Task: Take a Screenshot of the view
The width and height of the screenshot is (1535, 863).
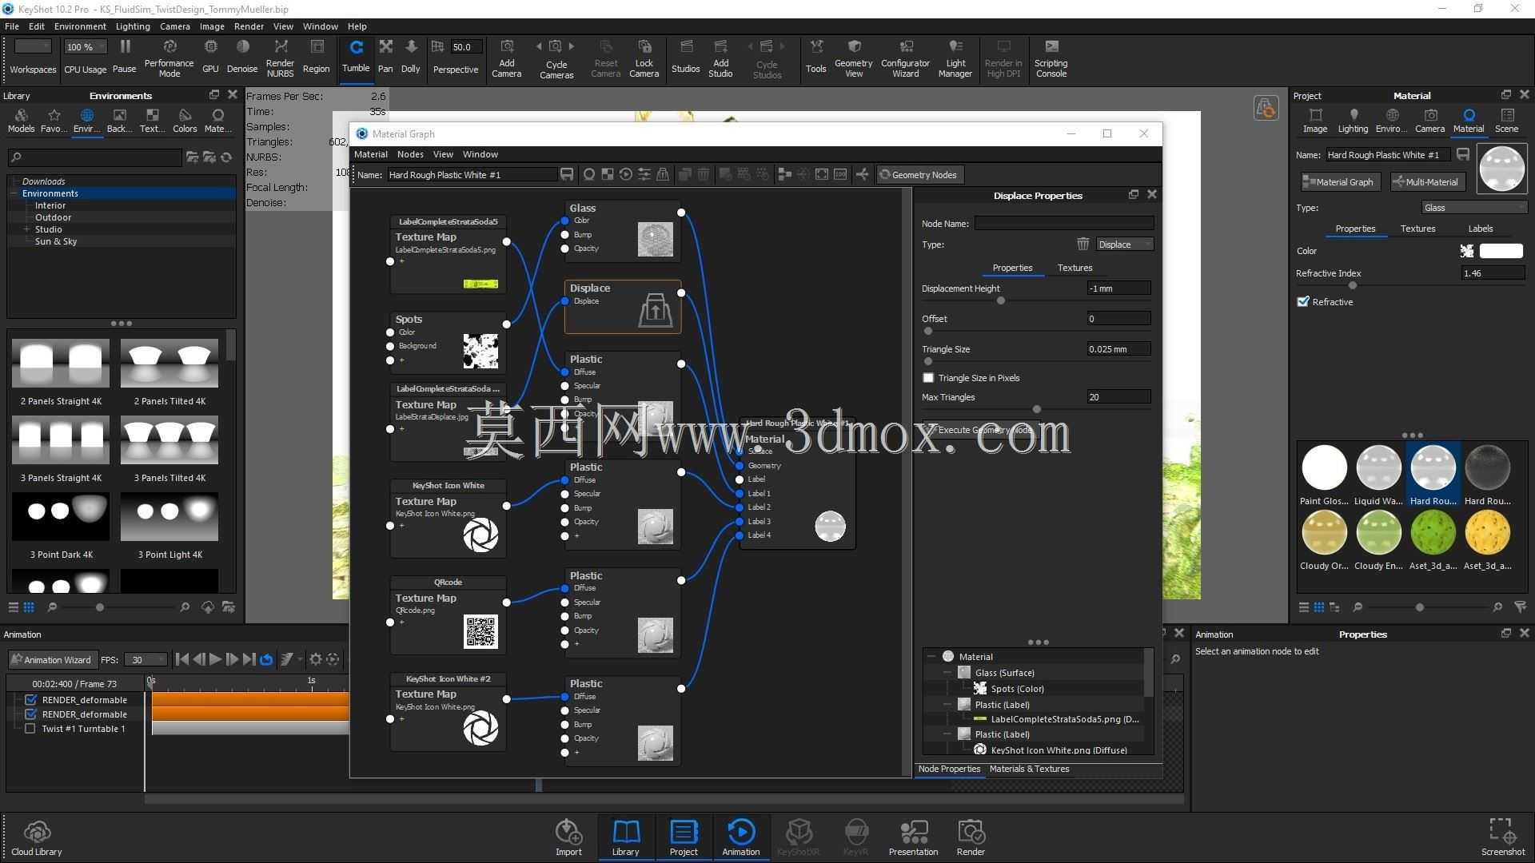Action: (x=1503, y=837)
